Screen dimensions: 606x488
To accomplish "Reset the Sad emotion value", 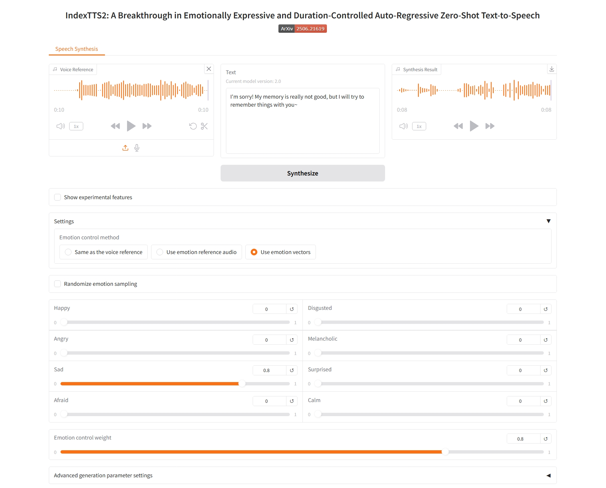I will [292, 370].
